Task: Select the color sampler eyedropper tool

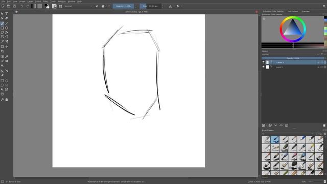Action: click(7, 57)
